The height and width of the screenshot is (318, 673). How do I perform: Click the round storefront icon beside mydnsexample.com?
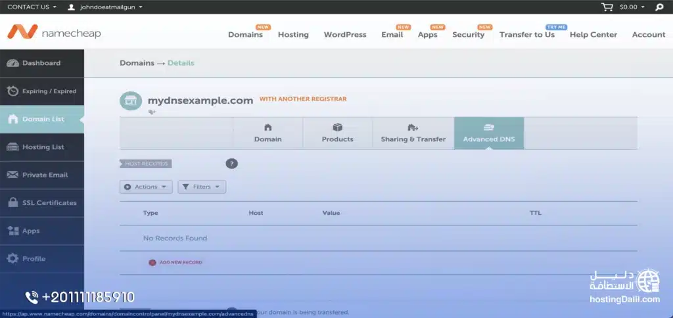(x=131, y=101)
